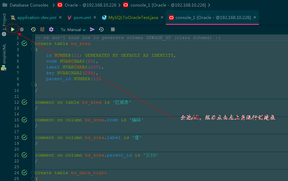Click the parent_id NUMBER(11) column line
Image resolution: width=288 pixels, height=181 pixels.
pos(73,79)
